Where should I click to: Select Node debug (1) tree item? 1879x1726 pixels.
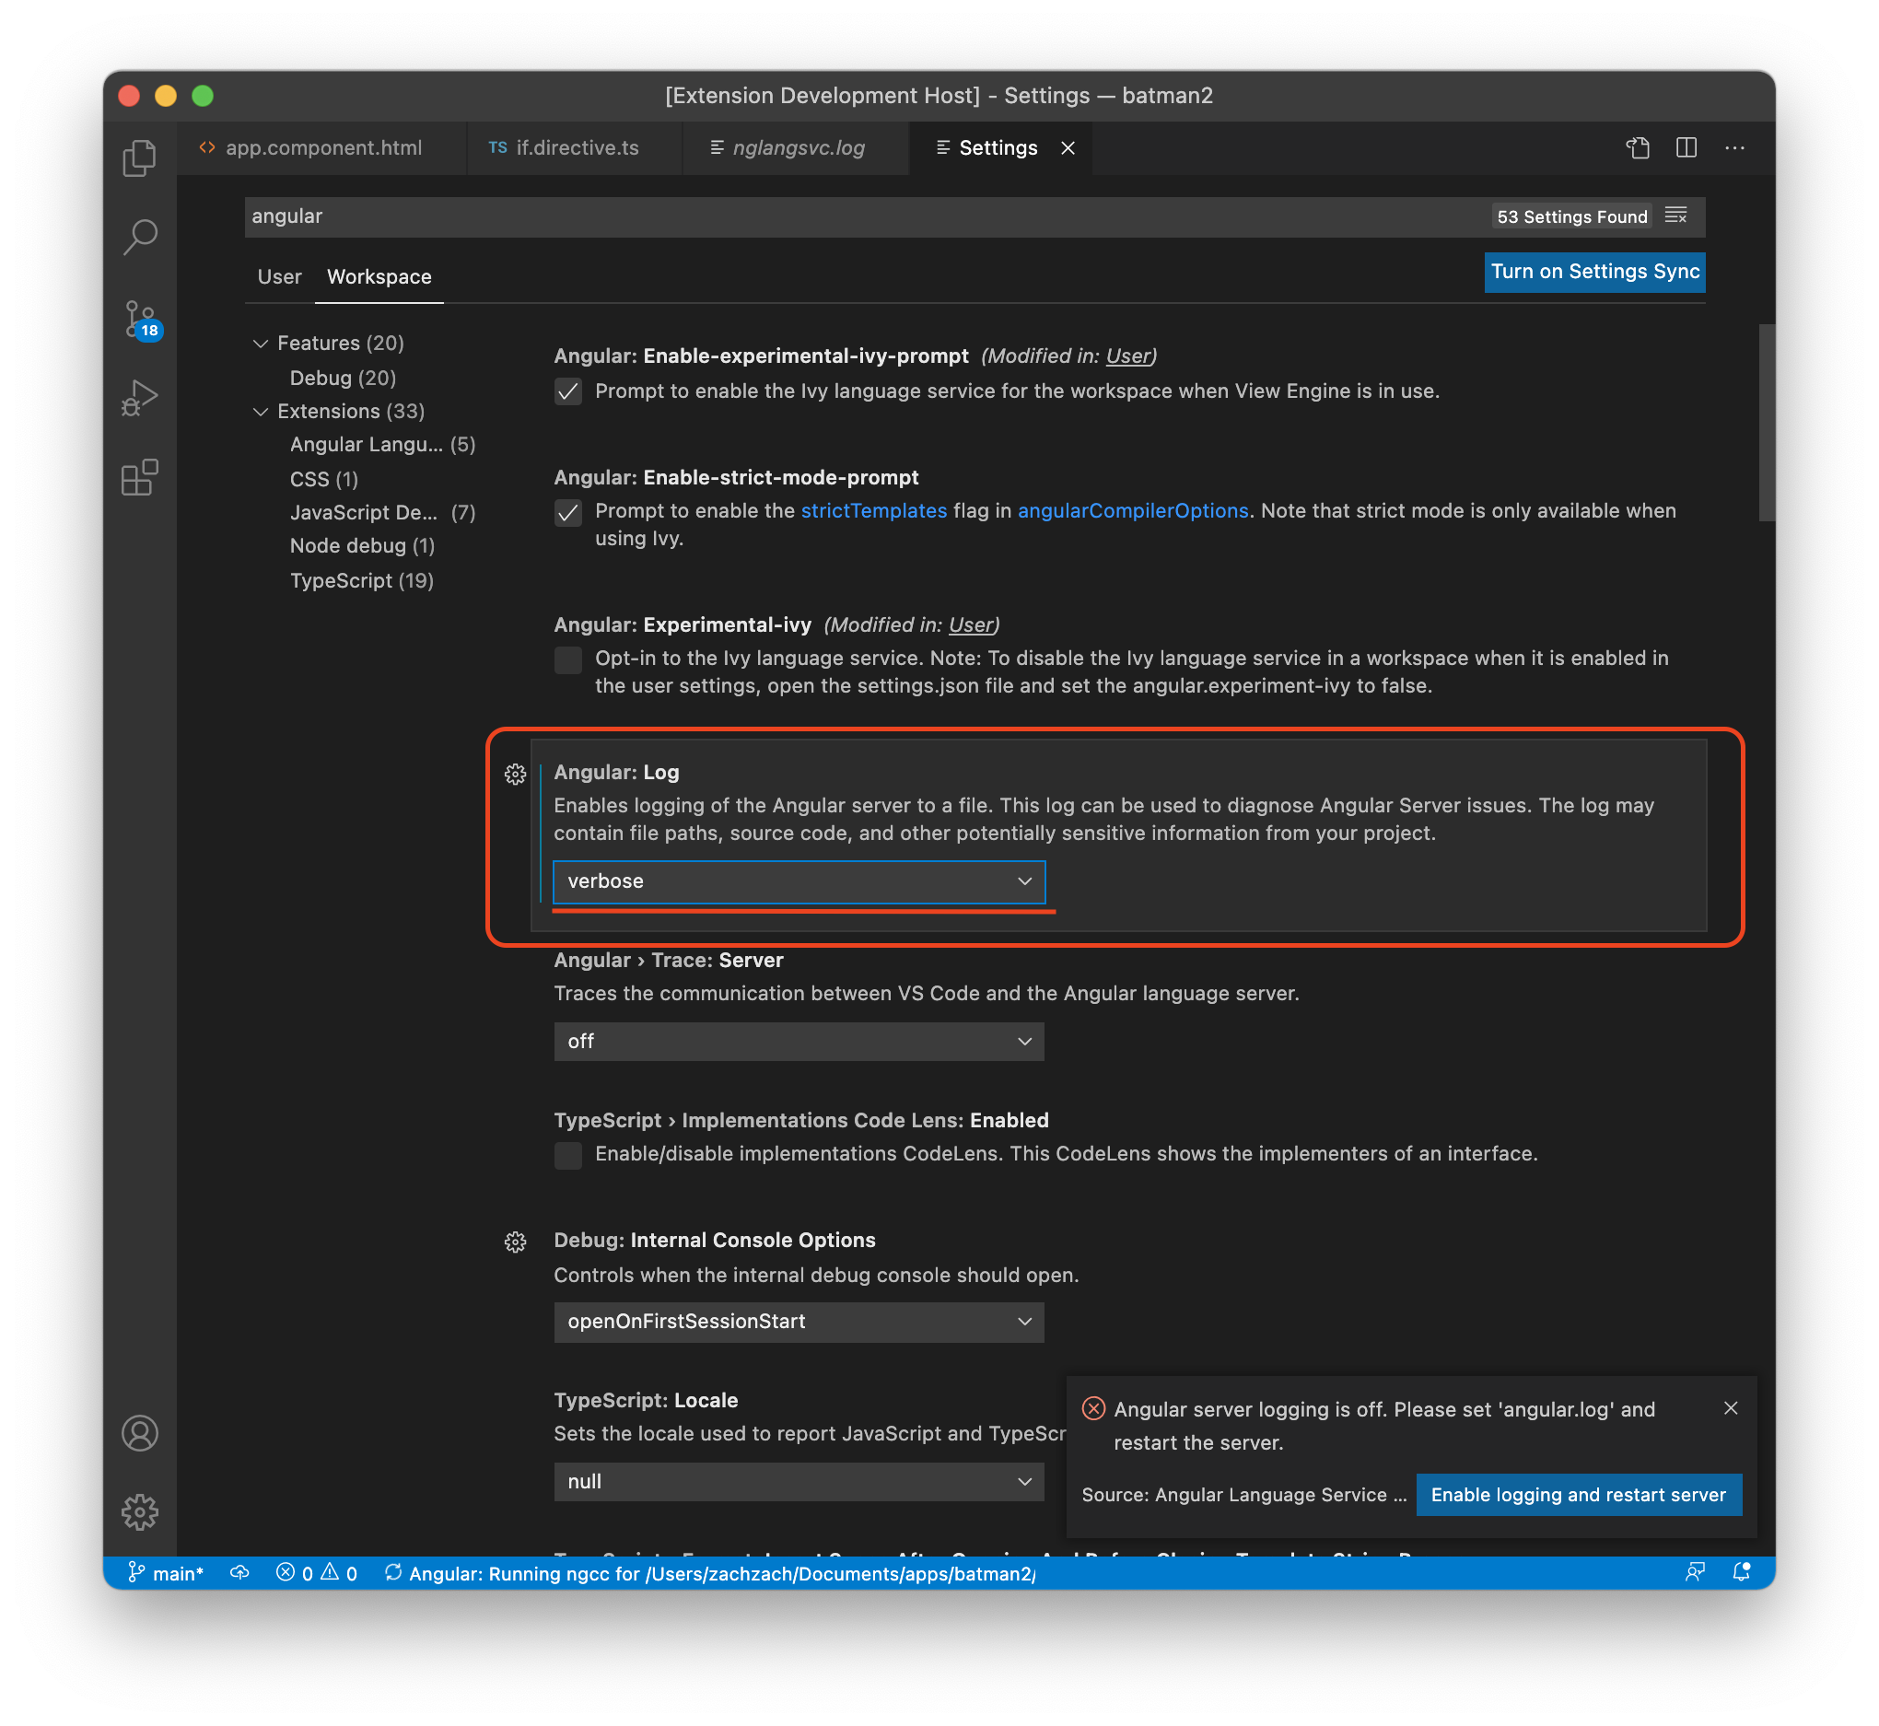tap(362, 546)
